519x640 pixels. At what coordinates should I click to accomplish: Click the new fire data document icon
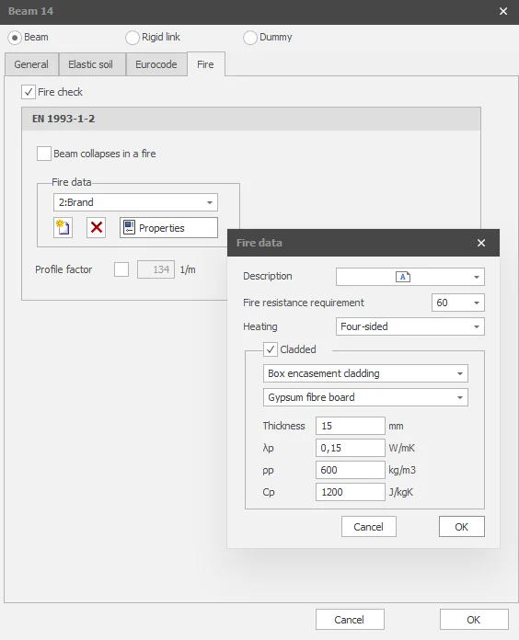tap(63, 227)
